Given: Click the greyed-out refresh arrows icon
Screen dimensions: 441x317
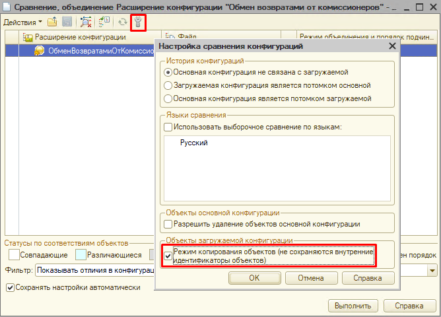Looking at the screenshot, I should [x=123, y=22].
